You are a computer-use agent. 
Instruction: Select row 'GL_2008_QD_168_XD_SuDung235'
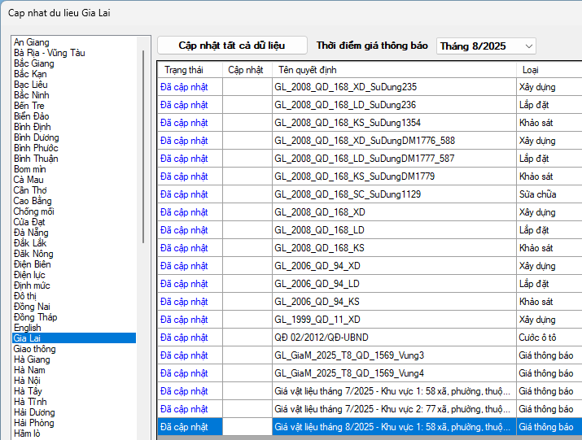[370, 87]
